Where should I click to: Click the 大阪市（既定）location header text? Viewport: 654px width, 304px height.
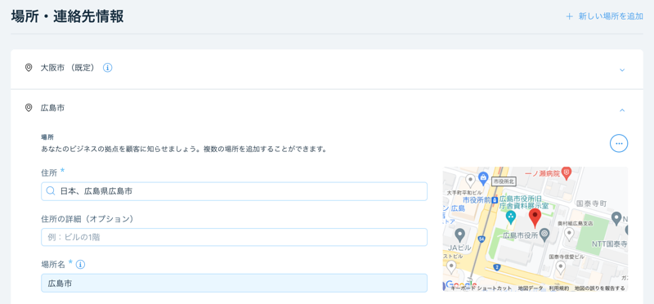click(x=69, y=68)
